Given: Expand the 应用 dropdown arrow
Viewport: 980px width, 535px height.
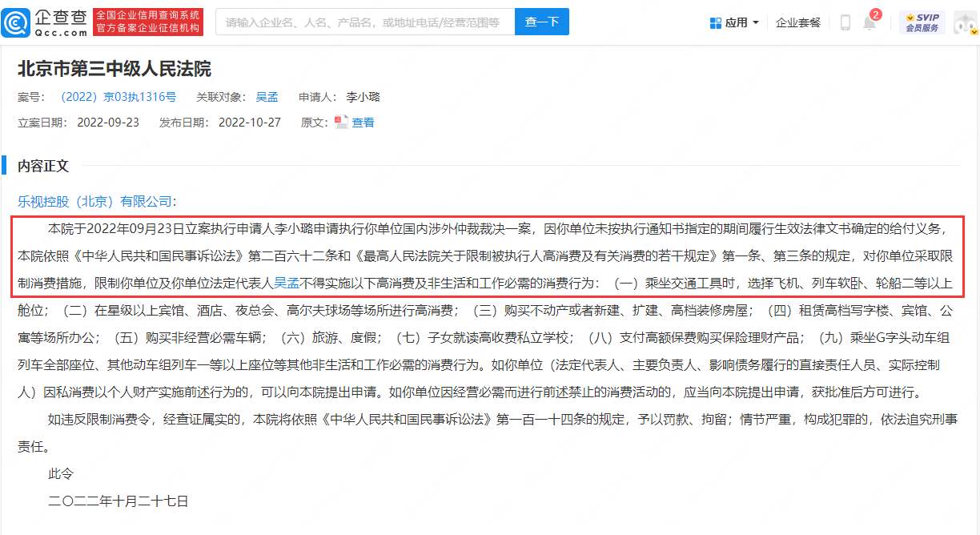Looking at the screenshot, I should (x=756, y=22).
